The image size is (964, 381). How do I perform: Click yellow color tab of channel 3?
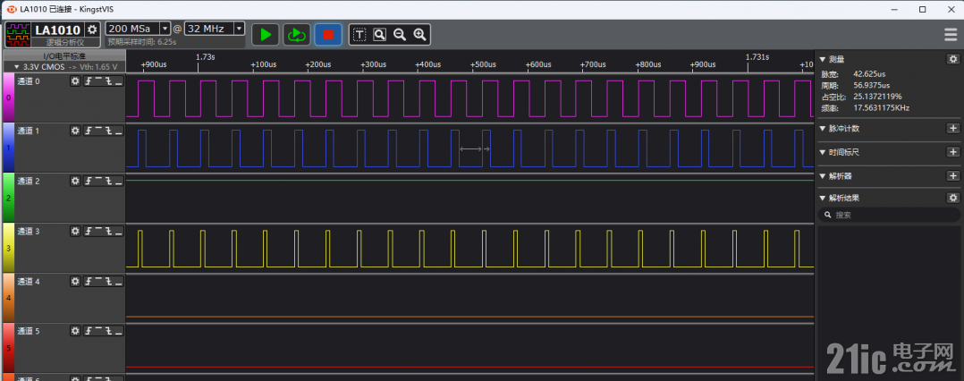click(x=9, y=247)
